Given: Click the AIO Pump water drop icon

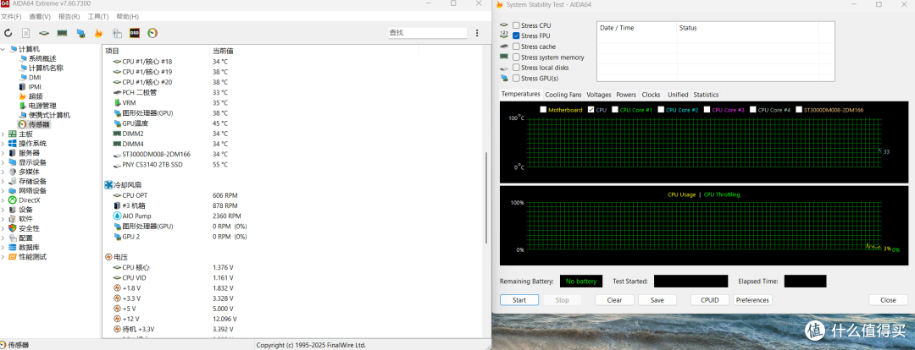Looking at the screenshot, I should pos(117,216).
